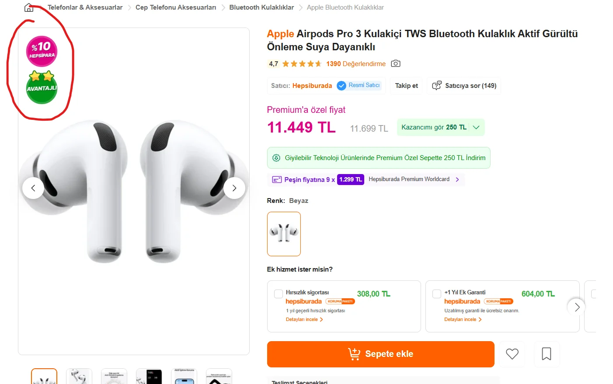Image resolution: width=613 pixels, height=384 pixels.
Task: Show previous product image arrow
Action: pos(33,188)
